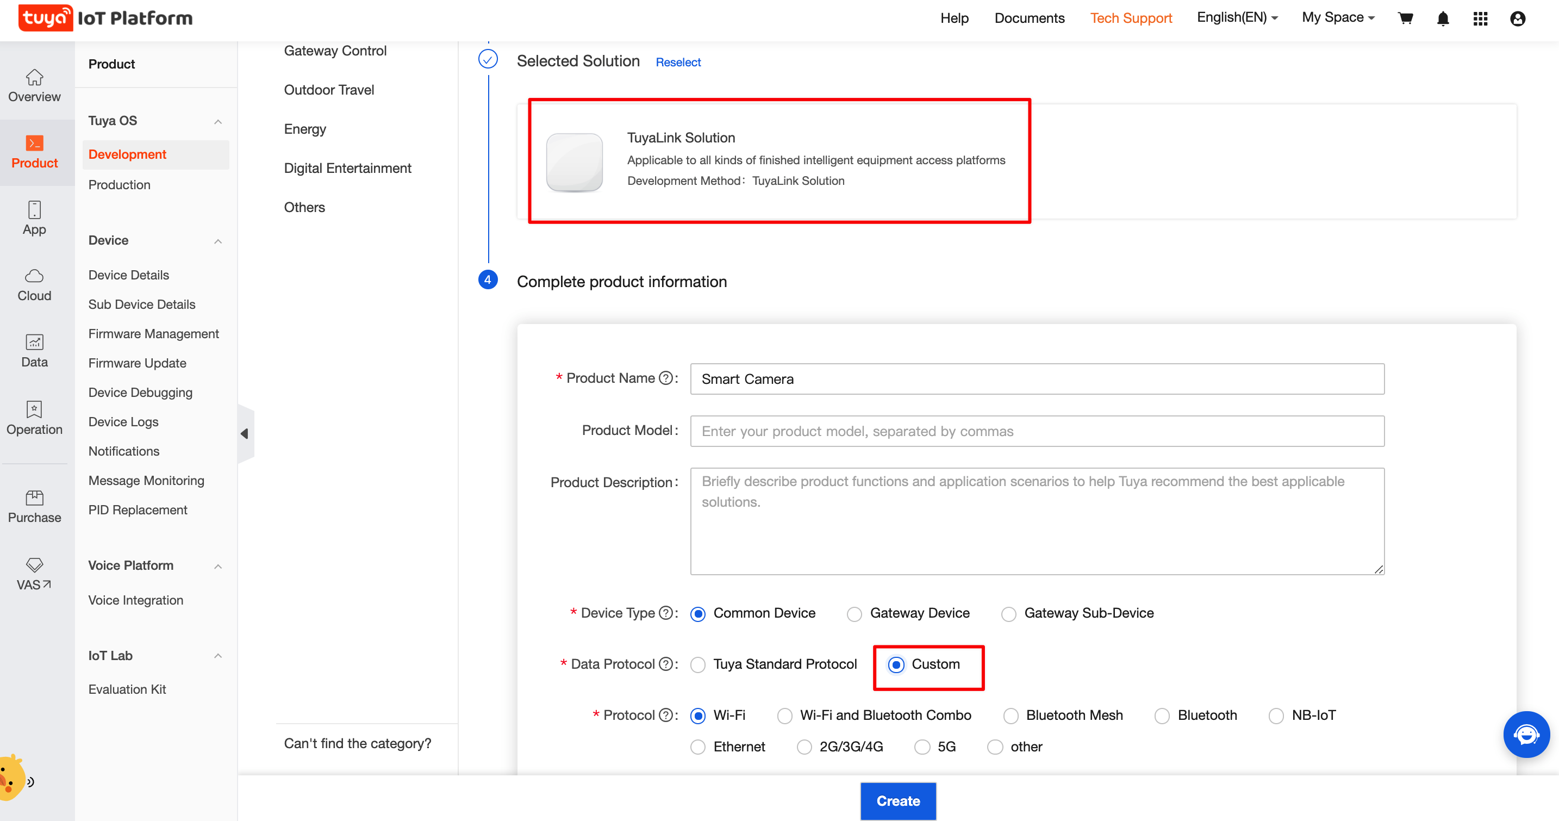This screenshot has height=821, width=1559.
Task: Open the Data panel from the sidebar
Action: click(x=34, y=350)
